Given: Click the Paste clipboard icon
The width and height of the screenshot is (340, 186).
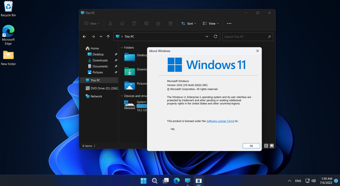Looking at the screenshot, I should (x=134, y=23).
